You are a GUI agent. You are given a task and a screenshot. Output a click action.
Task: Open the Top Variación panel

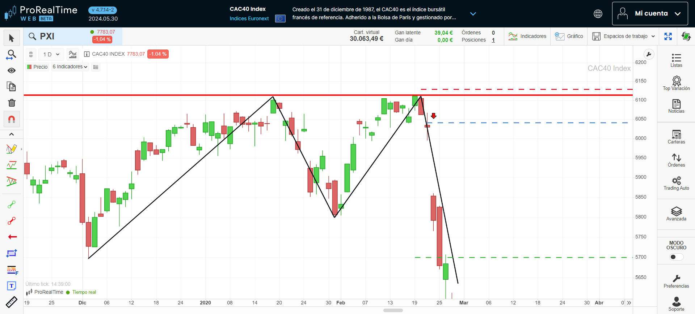tap(676, 83)
